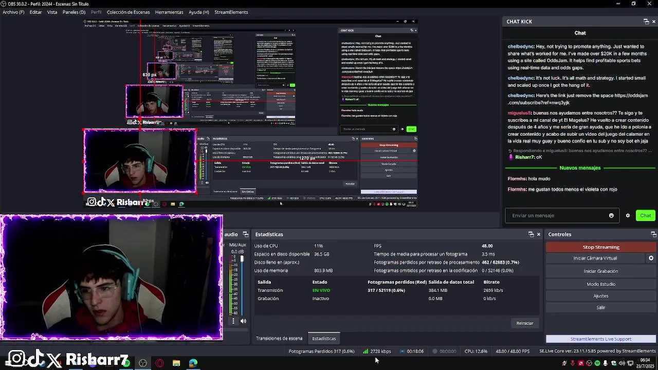This screenshot has height=370, width=658.
Task: Click live timer 00:18:06 icon
Action: tap(403, 351)
